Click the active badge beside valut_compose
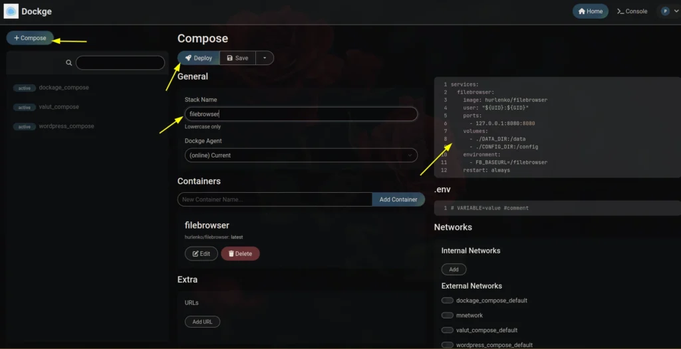 pyautogui.click(x=25, y=107)
